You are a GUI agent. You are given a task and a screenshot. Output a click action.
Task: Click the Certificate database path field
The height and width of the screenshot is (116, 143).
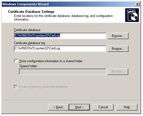click(60, 36)
